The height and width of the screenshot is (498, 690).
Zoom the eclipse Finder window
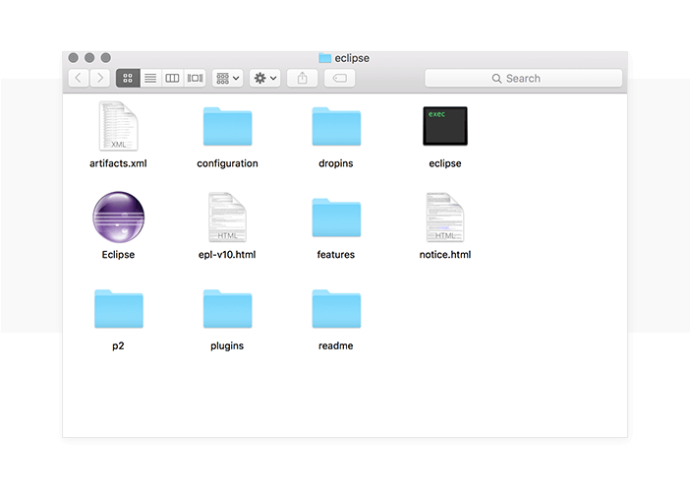(105, 58)
